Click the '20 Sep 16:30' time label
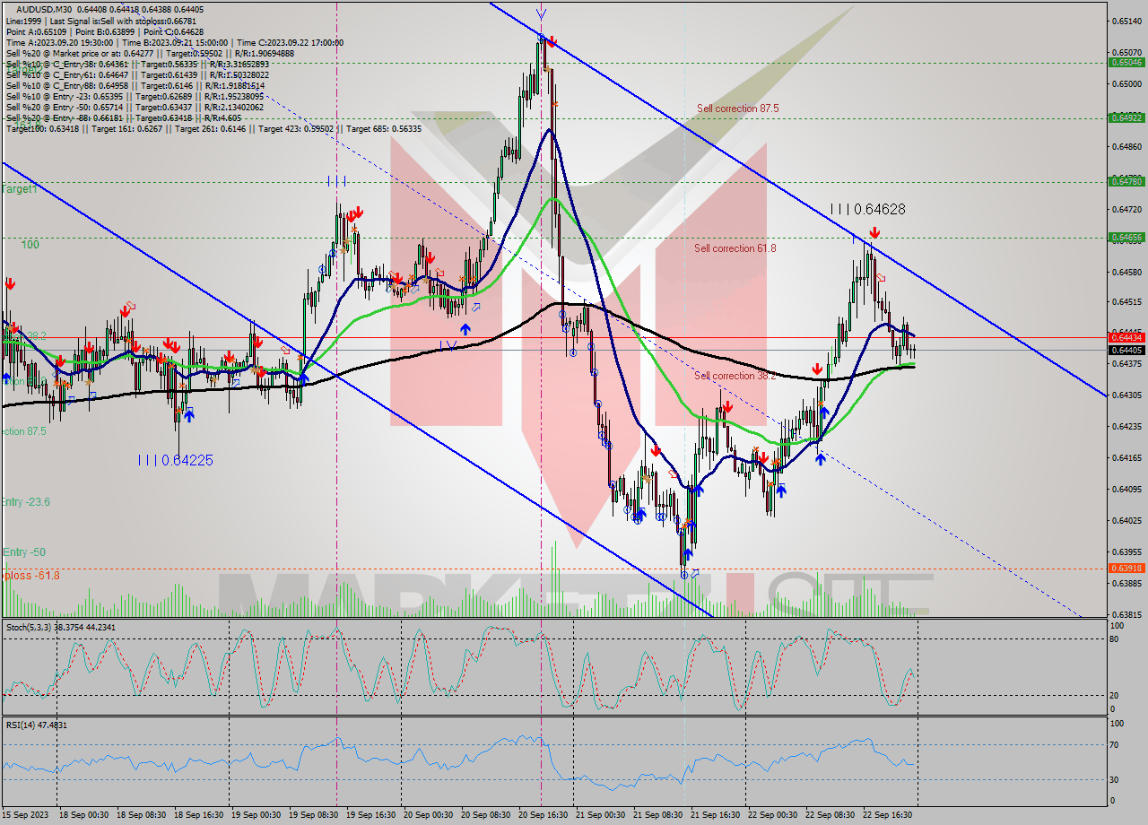This screenshot has height=825, width=1148. (544, 815)
